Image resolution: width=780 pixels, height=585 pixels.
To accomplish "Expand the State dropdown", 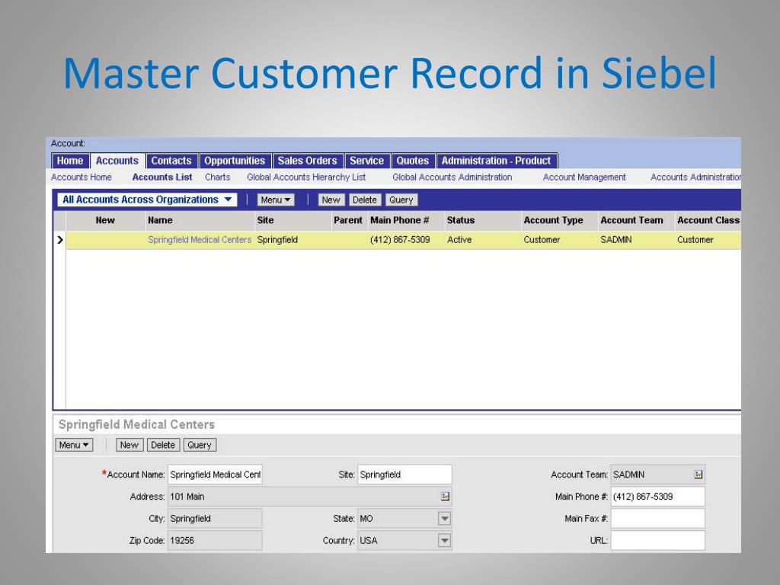I will (444, 518).
